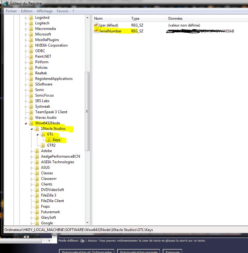Click the SerialNumber string value icon
The image size is (248, 253).
coord(96,31)
